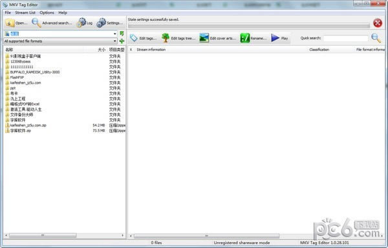The height and width of the screenshot is (248, 388).
Task: Open the File menu
Action: point(8,13)
